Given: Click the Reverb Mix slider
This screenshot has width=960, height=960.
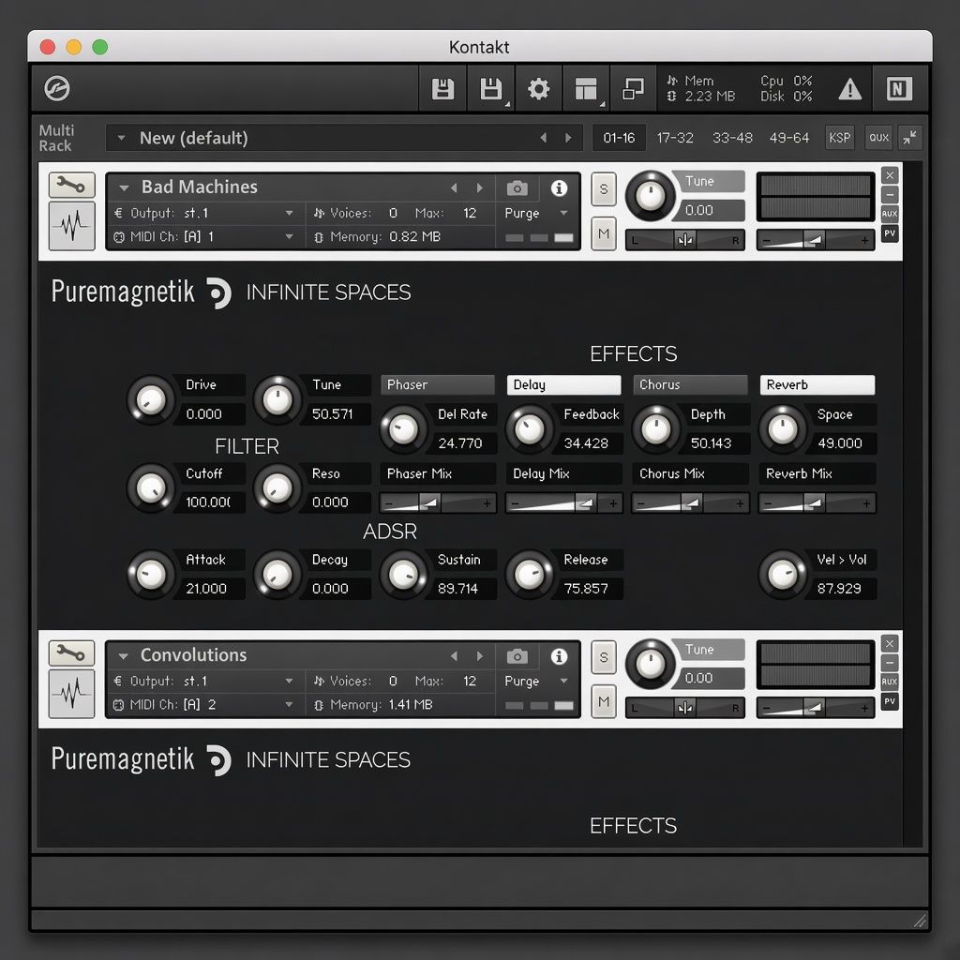Looking at the screenshot, I should 817,503.
